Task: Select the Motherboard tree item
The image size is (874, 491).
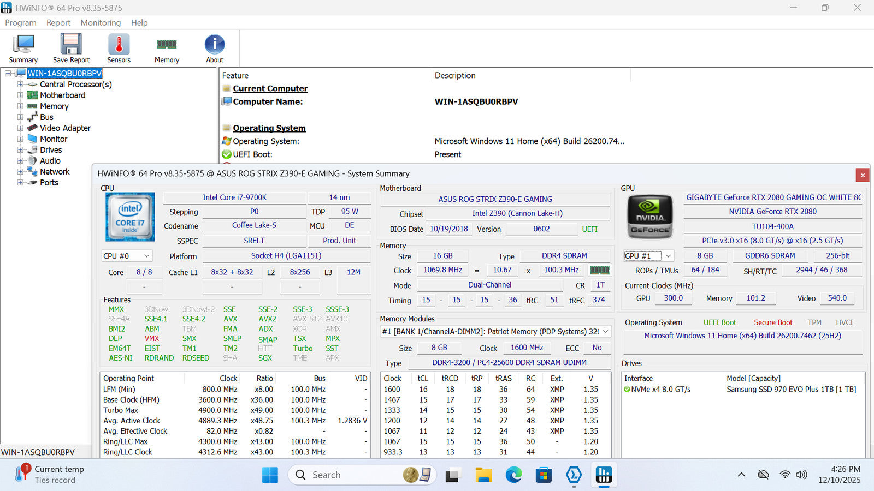Action: 62,95
